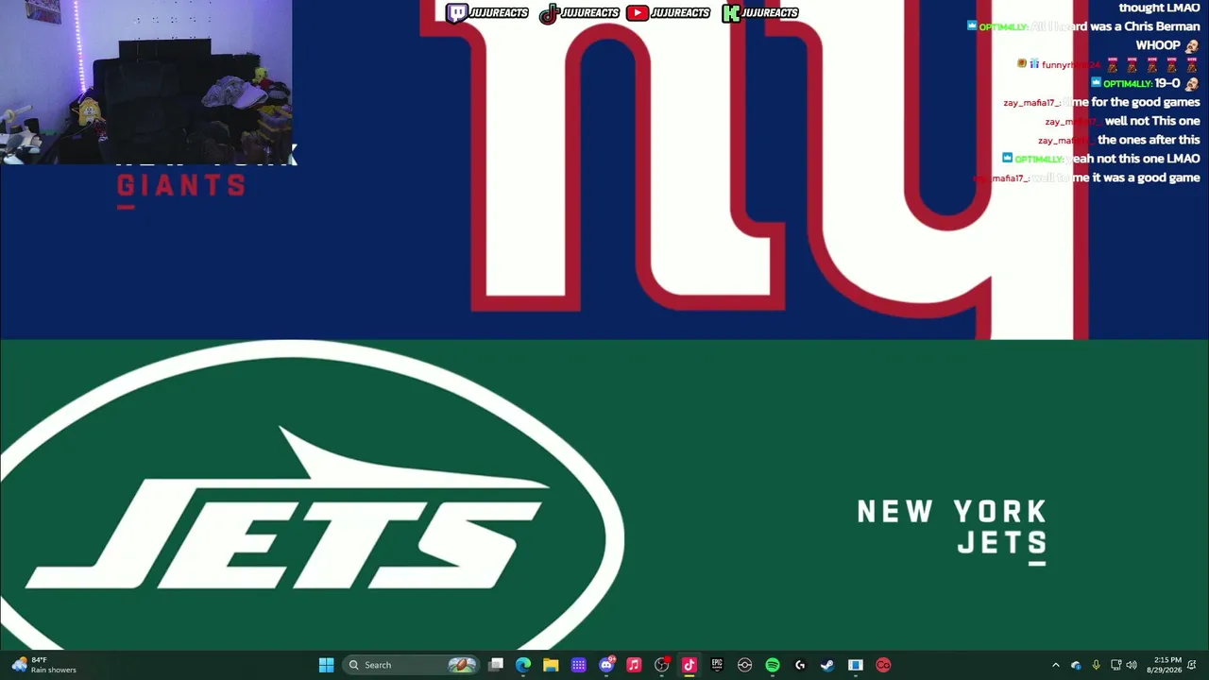The image size is (1209, 680).
Task: Expand the hidden system tray icons
Action: pyautogui.click(x=1056, y=665)
